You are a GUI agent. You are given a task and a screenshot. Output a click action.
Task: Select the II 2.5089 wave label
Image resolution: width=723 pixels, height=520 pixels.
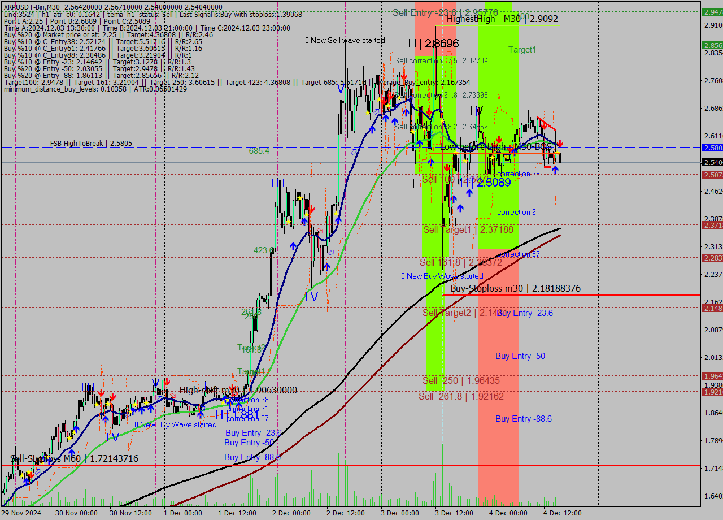(485, 182)
